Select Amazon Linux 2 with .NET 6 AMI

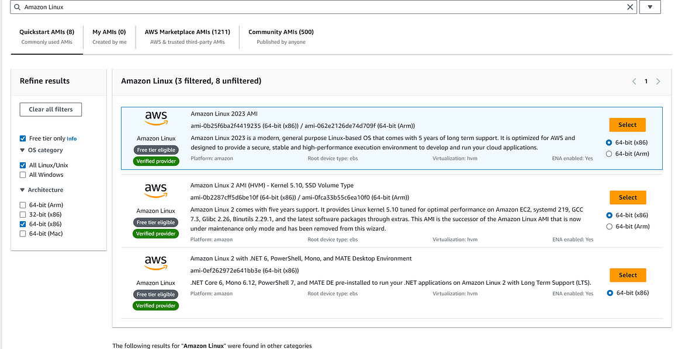point(628,275)
